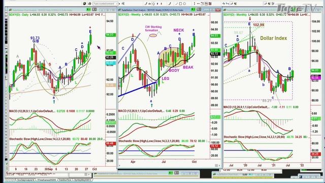Click the horizontal dots spacing icon
Viewport: 325px width, 183px height.
[x=198, y=4]
